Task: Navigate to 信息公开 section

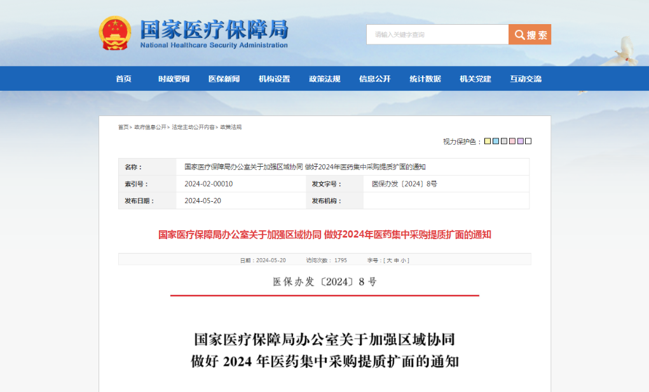Action: 374,79
